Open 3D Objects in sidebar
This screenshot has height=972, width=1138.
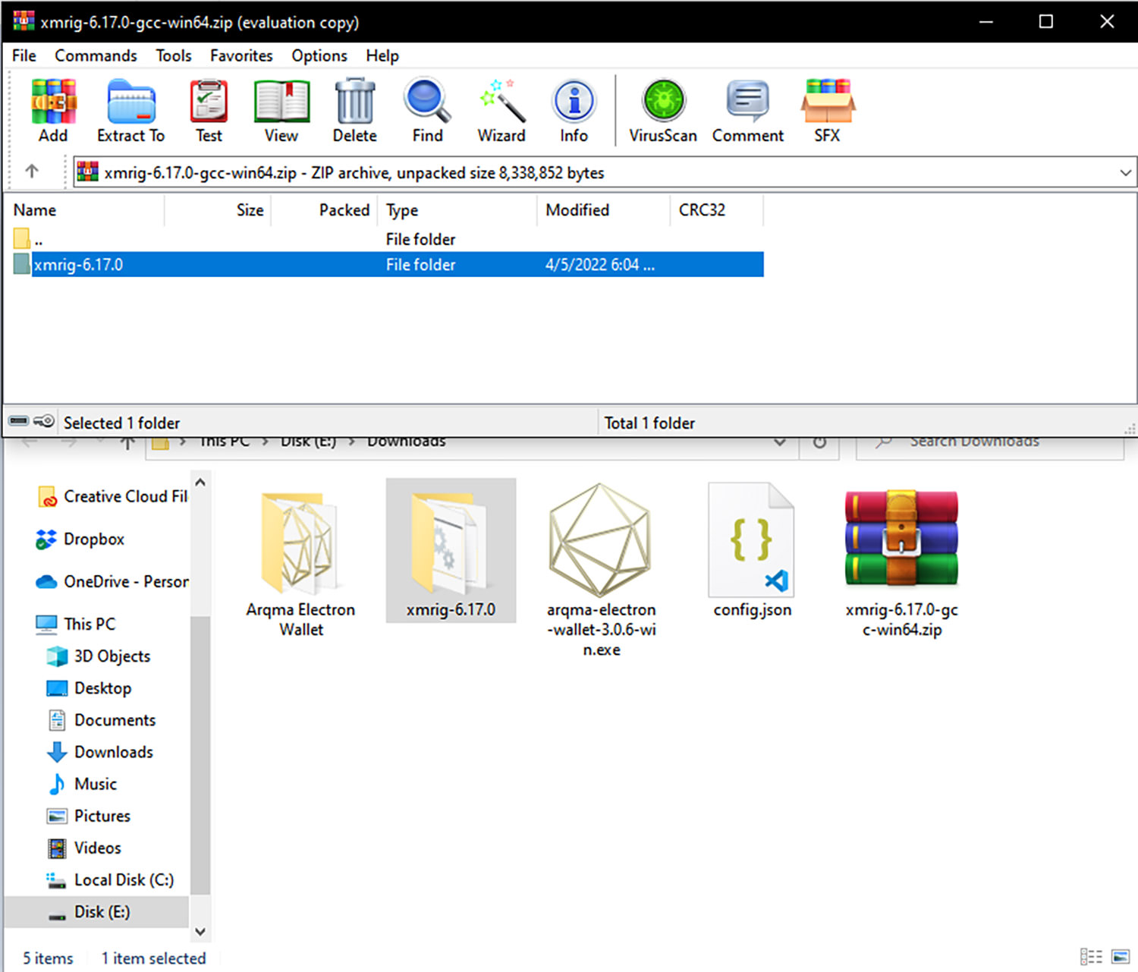(x=99, y=656)
